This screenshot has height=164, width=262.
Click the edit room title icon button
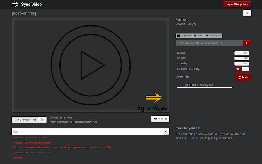(x=247, y=13)
